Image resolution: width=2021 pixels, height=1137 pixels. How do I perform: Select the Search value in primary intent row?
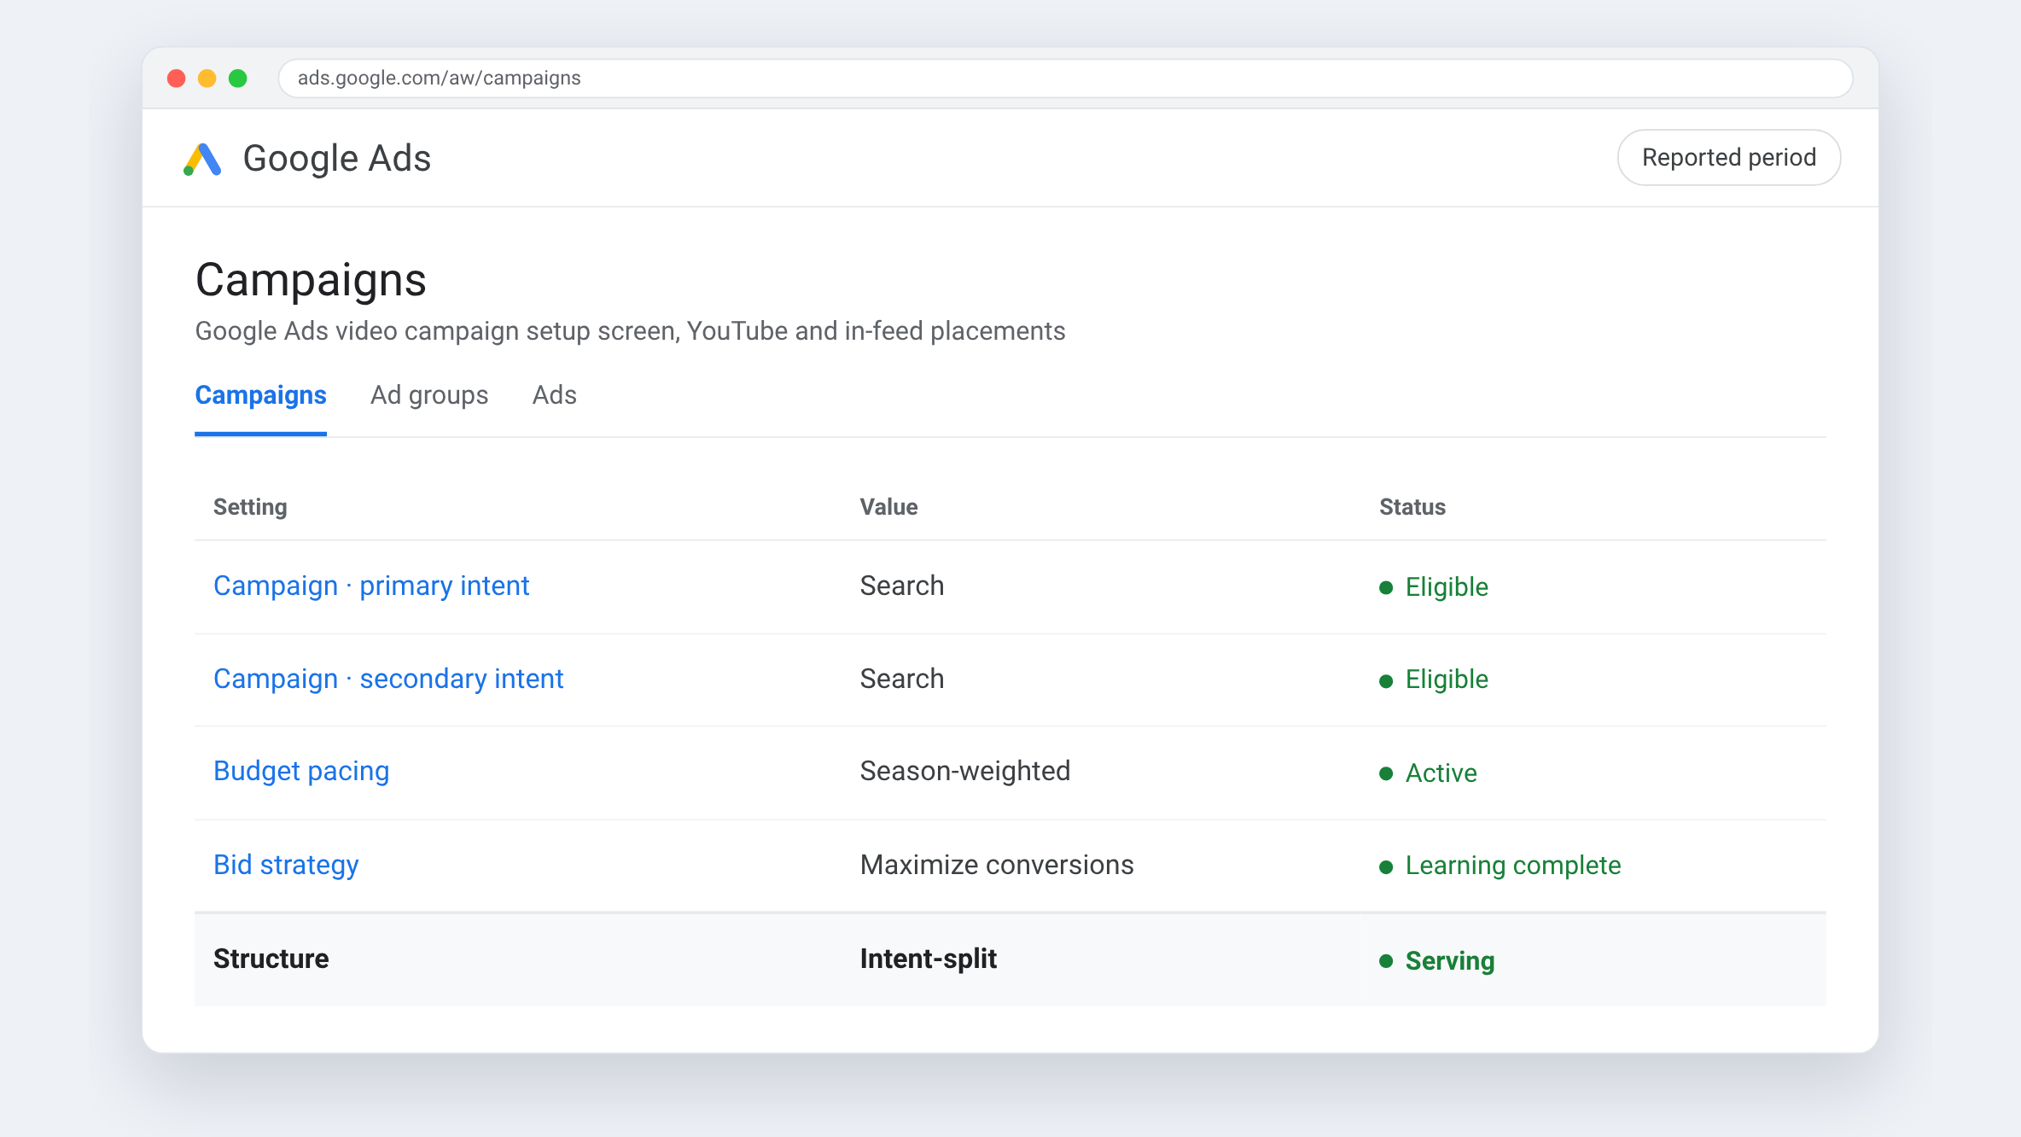(902, 586)
